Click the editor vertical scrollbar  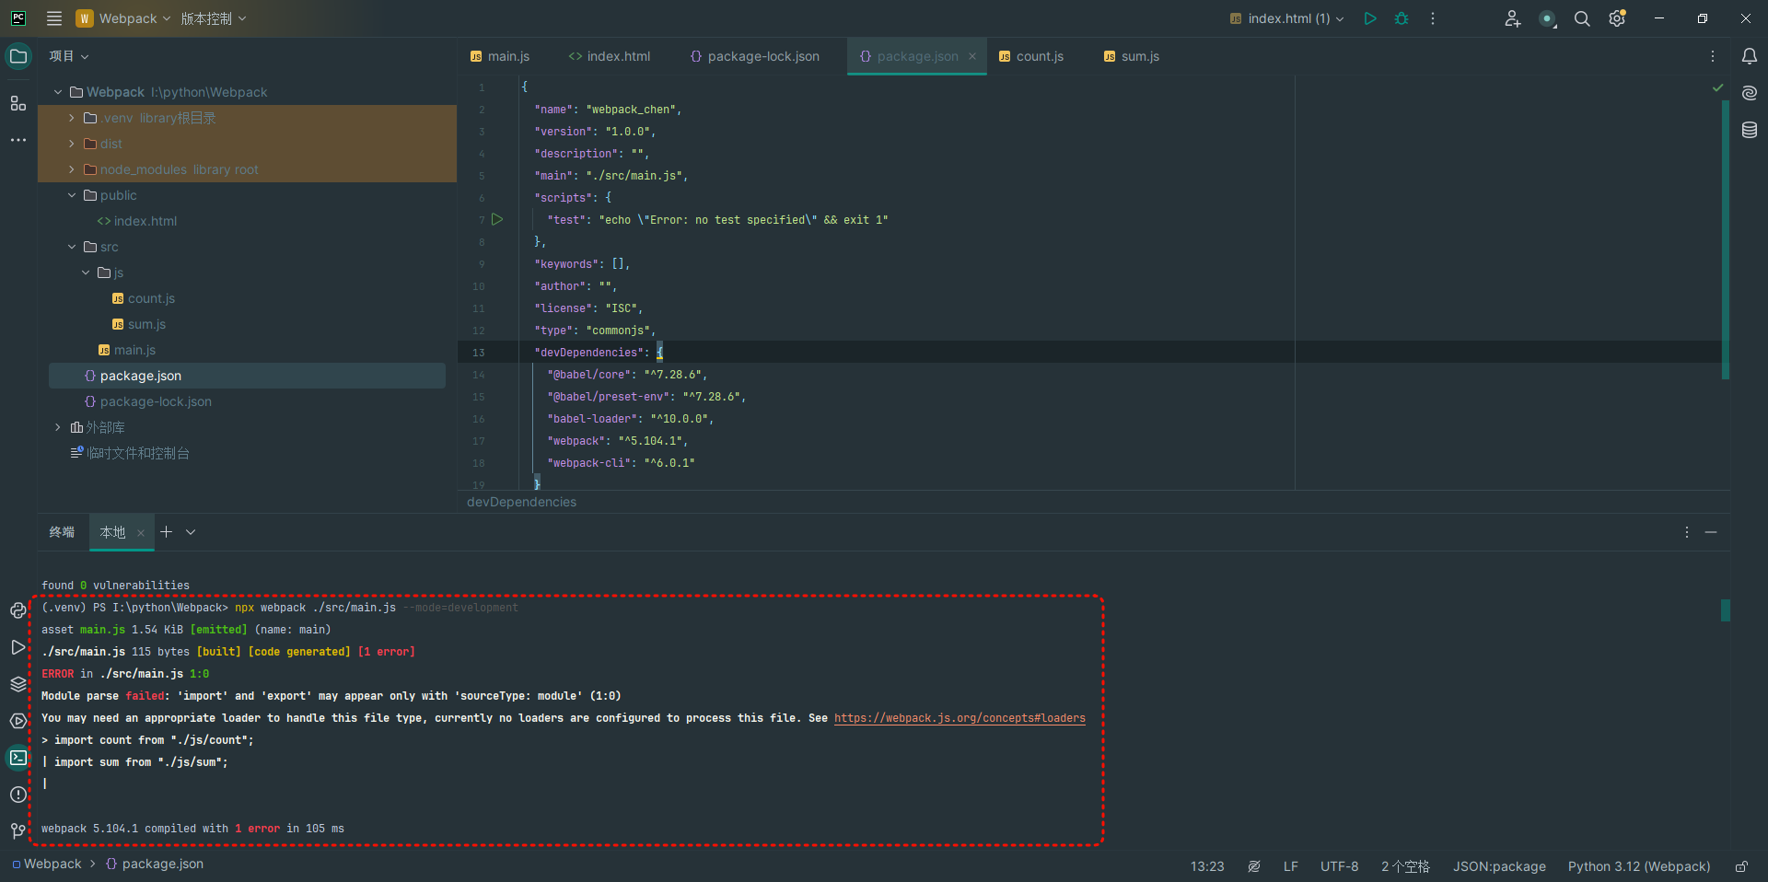1726,239
